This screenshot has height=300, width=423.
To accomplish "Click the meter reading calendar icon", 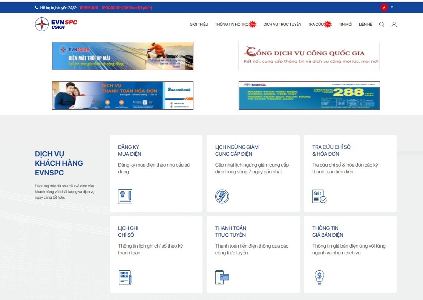I will pyautogui.click(x=125, y=277).
